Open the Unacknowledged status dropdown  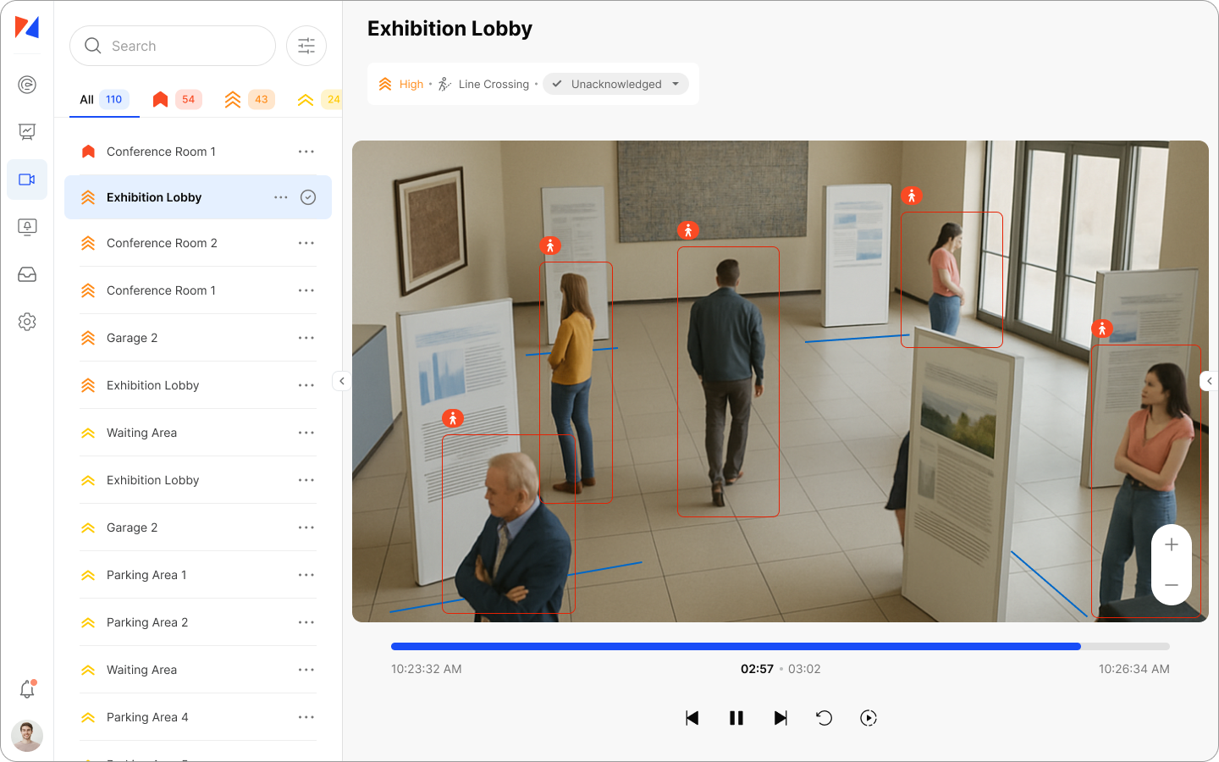(616, 84)
